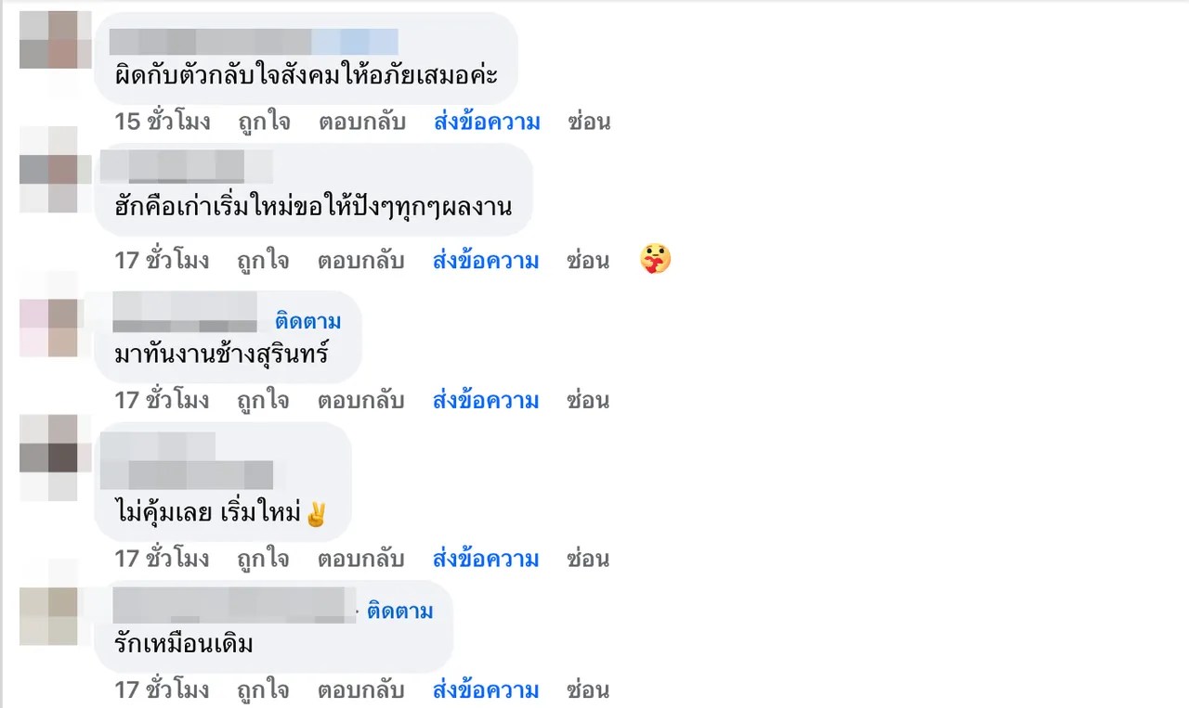Screen dimensions: 1189x708
Task: Hide the comment "มาทันงานช้างสุรินทร์"
Action: (589, 401)
